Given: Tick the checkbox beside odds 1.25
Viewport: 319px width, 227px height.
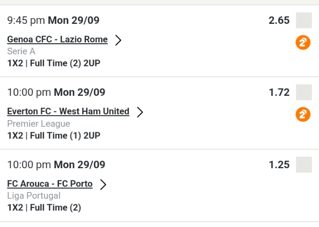Looking at the screenshot, I should pyautogui.click(x=303, y=164).
